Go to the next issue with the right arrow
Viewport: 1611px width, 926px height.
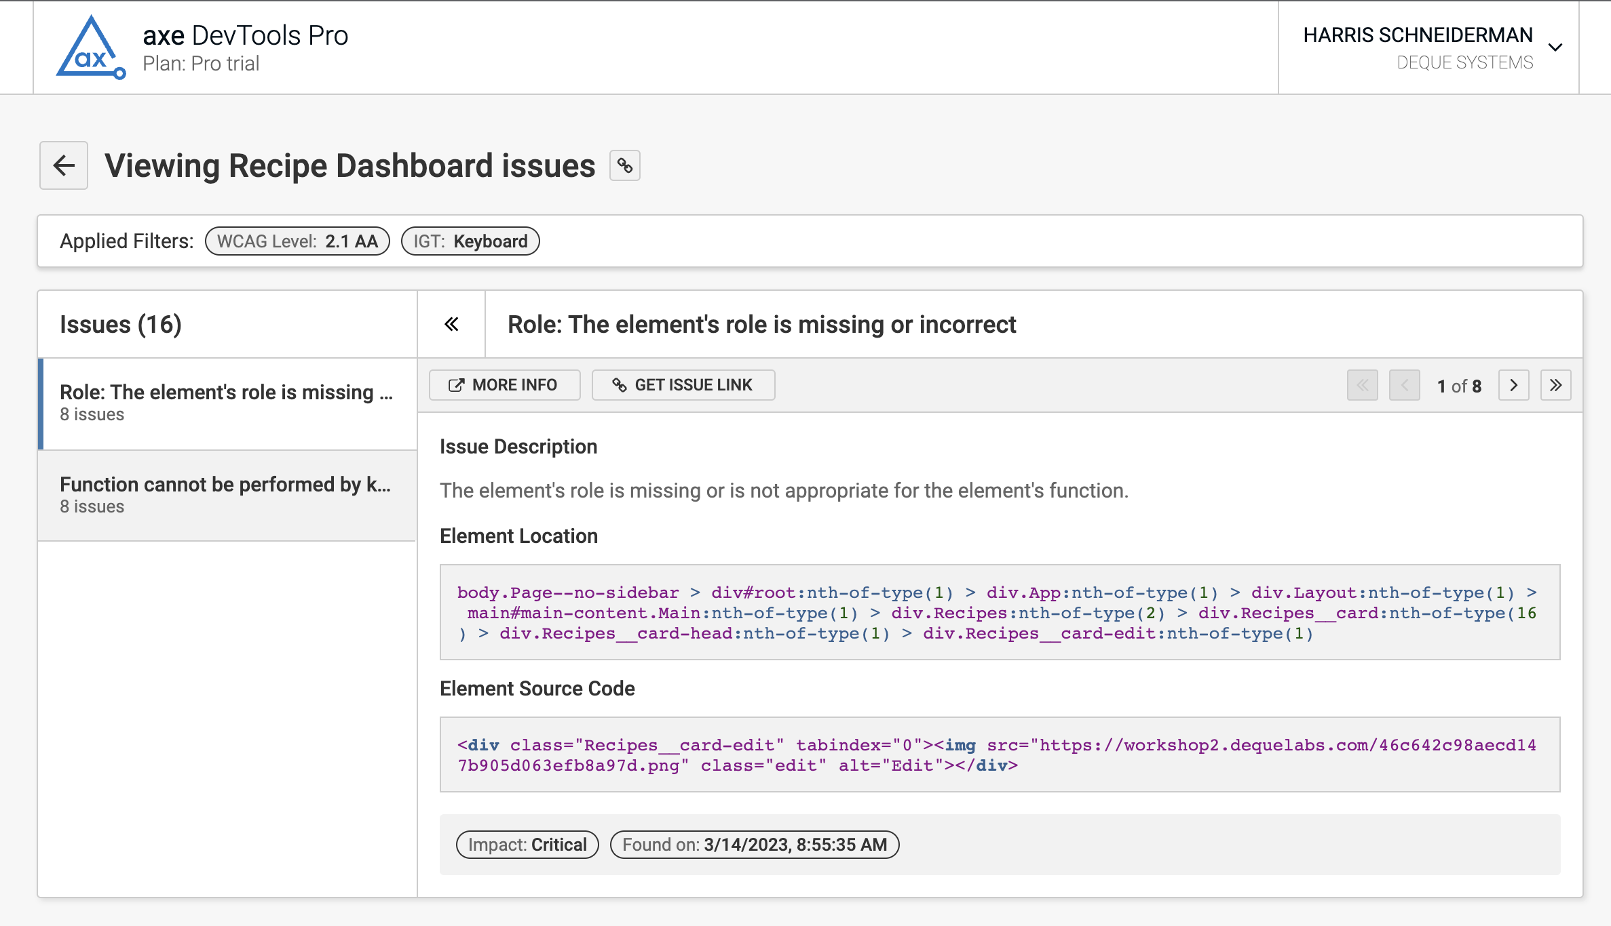[1513, 385]
